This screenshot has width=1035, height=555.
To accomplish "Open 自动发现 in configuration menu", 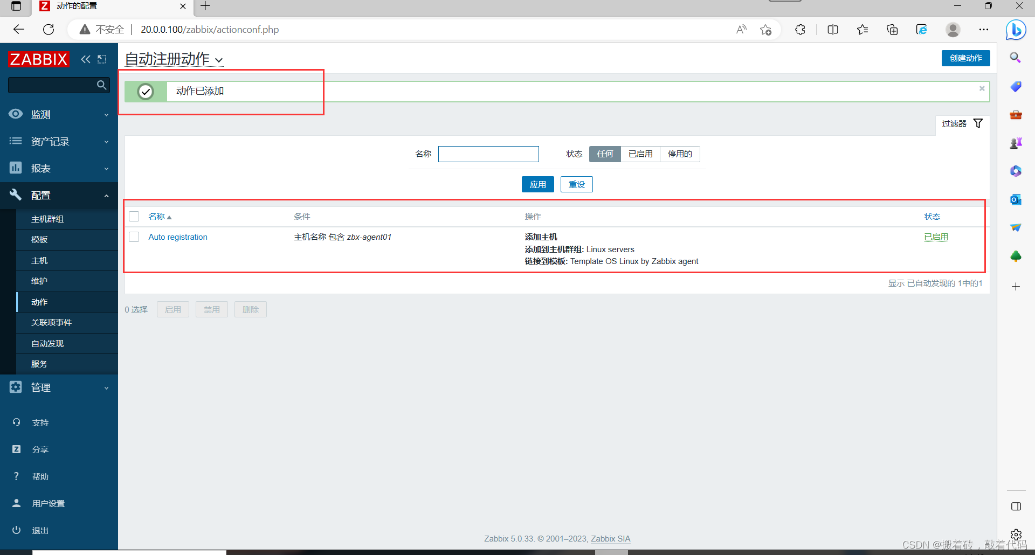I will [x=67, y=344].
